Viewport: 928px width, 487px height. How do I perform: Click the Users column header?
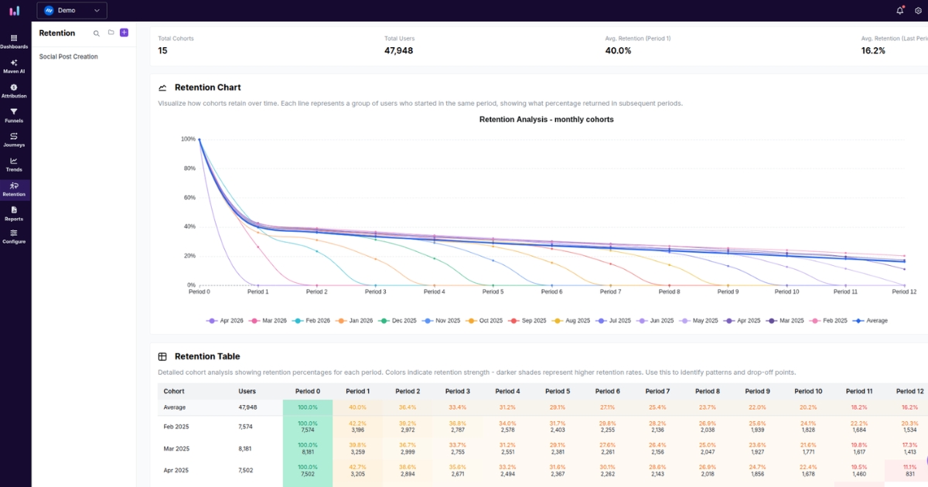point(247,391)
